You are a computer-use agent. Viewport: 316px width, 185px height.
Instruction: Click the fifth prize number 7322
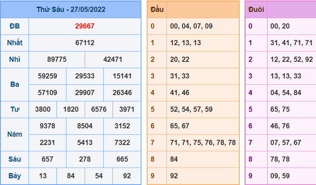[x=122, y=143]
